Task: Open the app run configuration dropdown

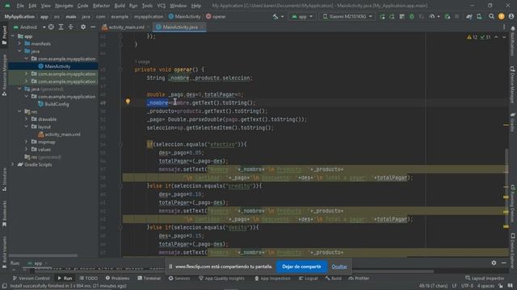Action: (301, 16)
